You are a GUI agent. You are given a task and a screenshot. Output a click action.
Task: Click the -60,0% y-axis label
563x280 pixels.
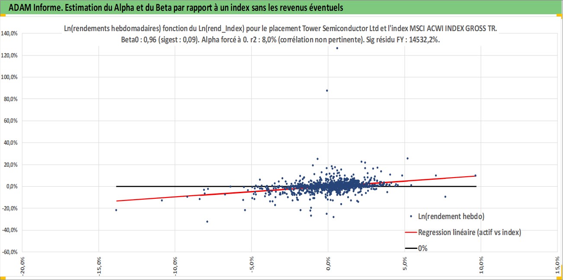pos(10,252)
